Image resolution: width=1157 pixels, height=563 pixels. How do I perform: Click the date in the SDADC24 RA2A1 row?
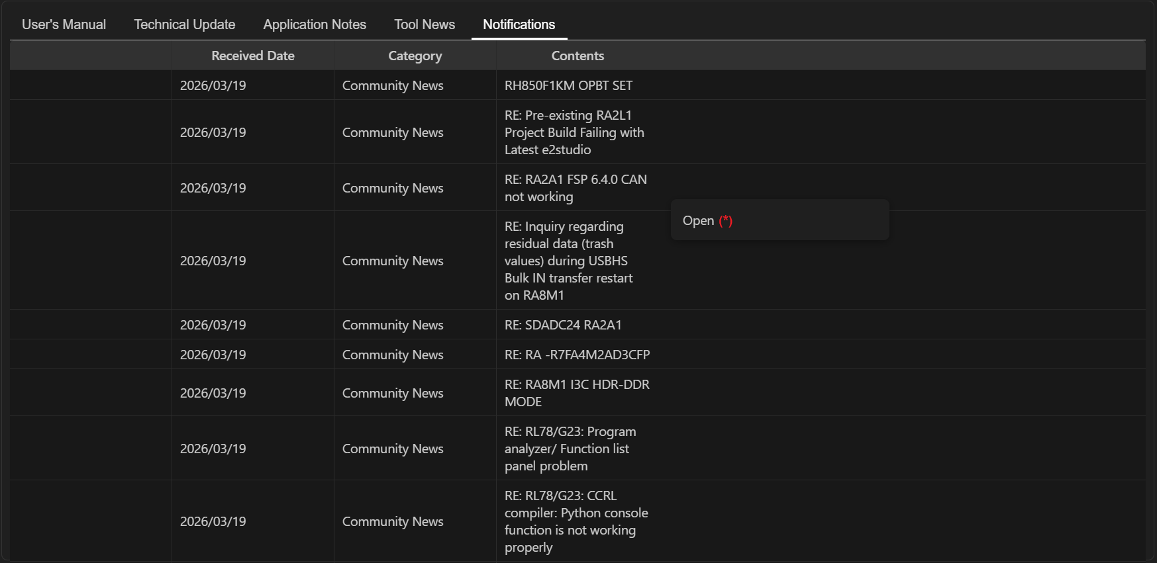213,325
